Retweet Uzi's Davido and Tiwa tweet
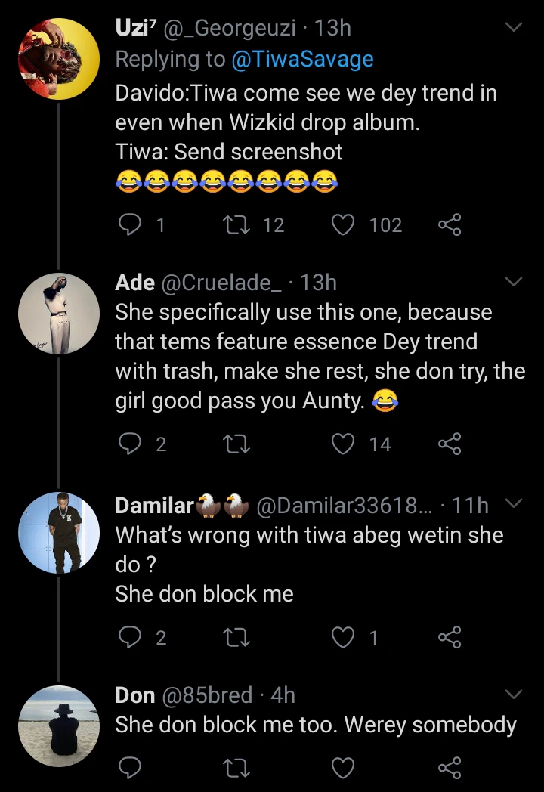544x792 pixels. (x=228, y=224)
